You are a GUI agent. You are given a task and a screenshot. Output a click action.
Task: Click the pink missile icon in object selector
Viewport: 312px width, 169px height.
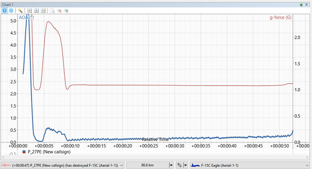(6, 165)
